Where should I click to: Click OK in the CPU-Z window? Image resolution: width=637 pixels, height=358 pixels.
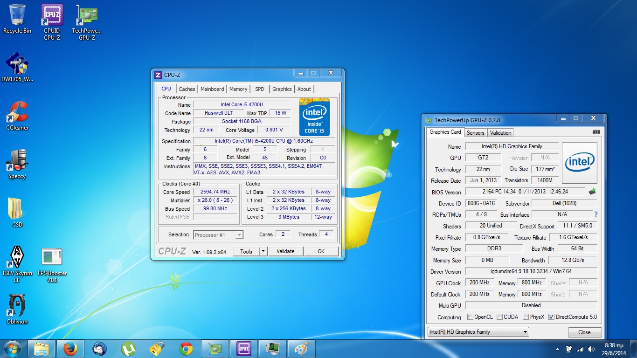click(x=321, y=251)
